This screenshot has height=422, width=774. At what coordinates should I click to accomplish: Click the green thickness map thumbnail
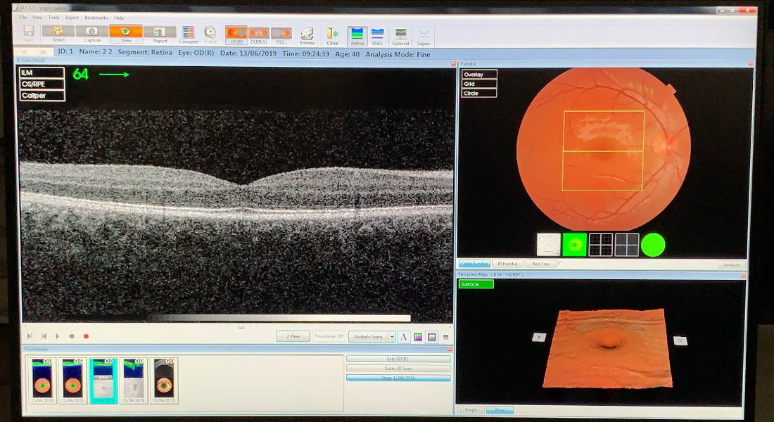coord(575,245)
